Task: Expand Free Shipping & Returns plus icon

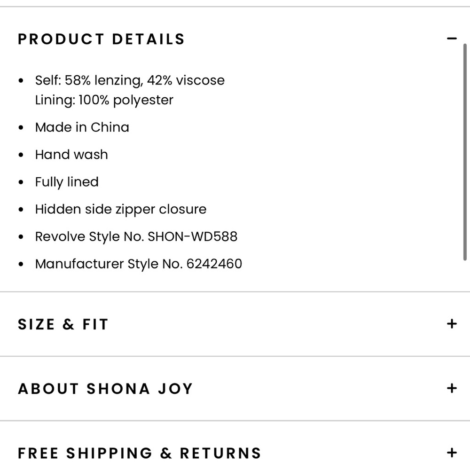Action: (x=451, y=453)
